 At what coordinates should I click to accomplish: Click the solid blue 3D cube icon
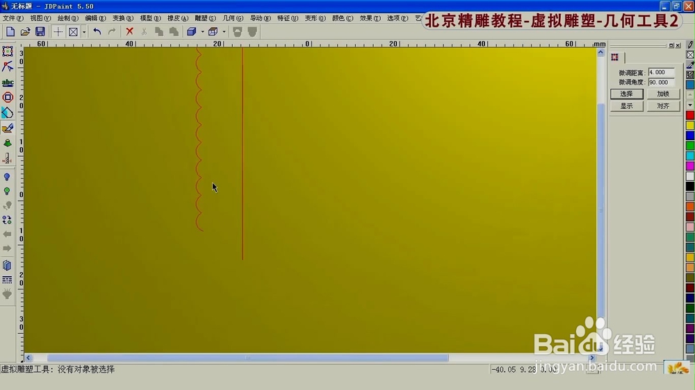[192, 31]
